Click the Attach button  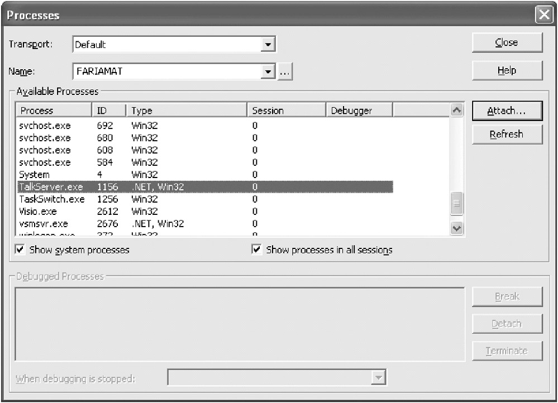point(507,111)
